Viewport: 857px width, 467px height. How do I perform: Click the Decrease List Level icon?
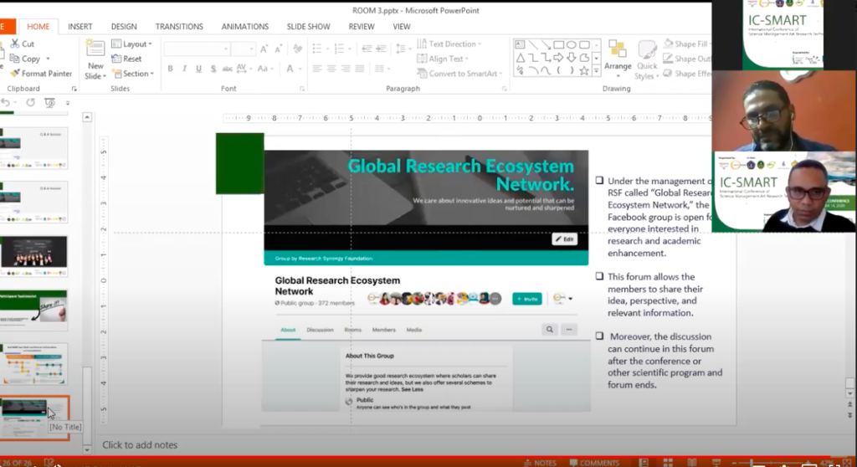pyautogui.click(x=367, y=49)
